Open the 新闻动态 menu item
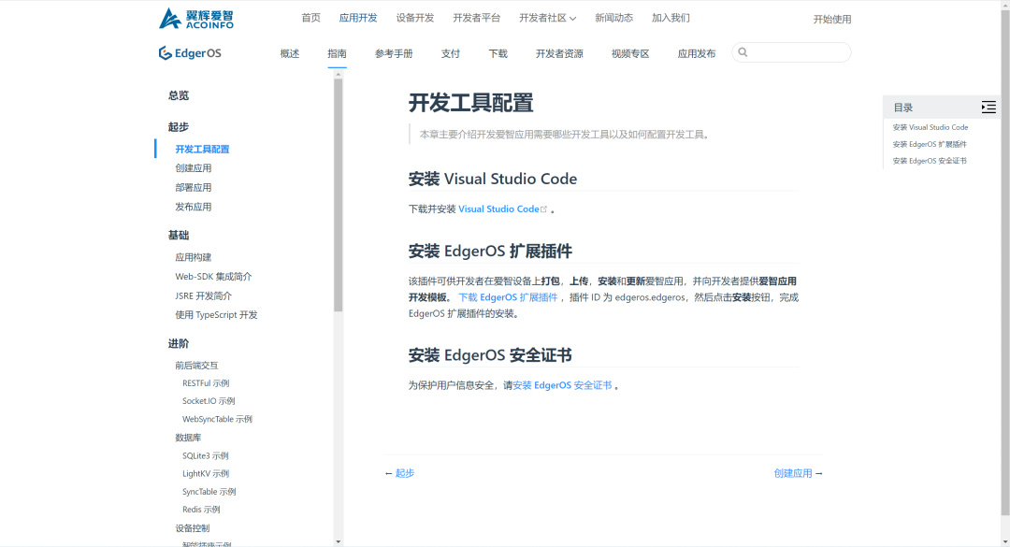 click(x=613, y=18)
